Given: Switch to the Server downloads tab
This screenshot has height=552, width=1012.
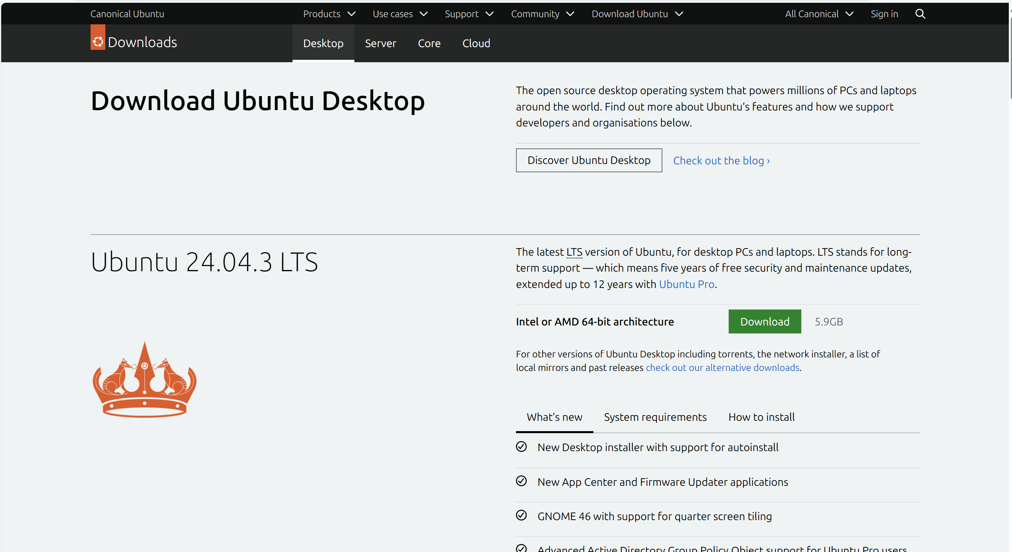Looking at the screenshot, I should point(380,43).
